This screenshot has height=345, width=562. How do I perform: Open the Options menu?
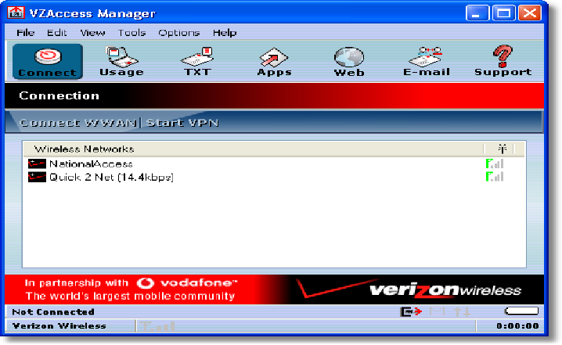pos(178,33)
